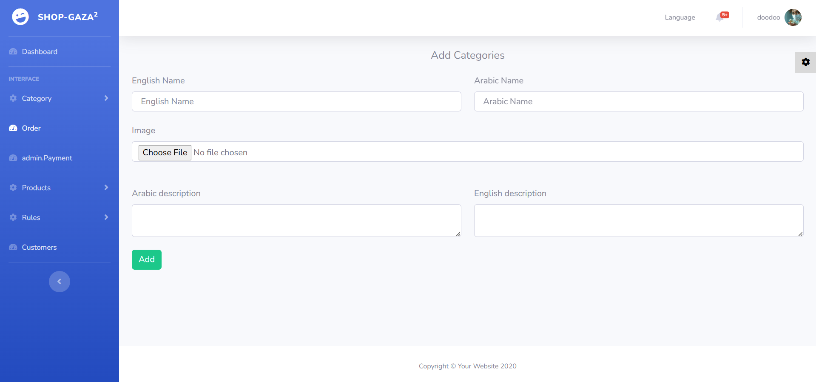Open the Products menu item
This screenshot has width=816, height=382.
[60, 188]
